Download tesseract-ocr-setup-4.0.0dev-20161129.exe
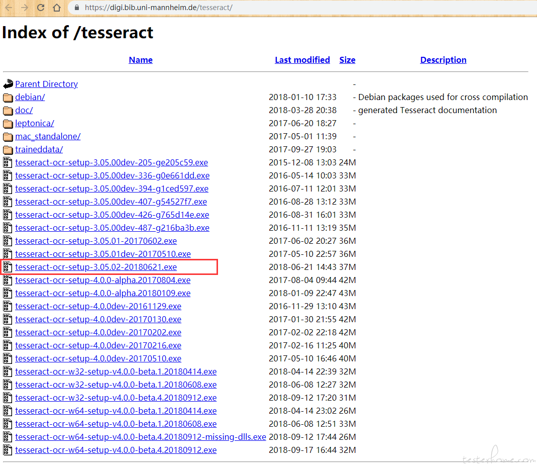 tap(98, 306)
